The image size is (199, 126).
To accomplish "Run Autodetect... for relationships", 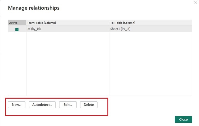I will tap(42, 105).
